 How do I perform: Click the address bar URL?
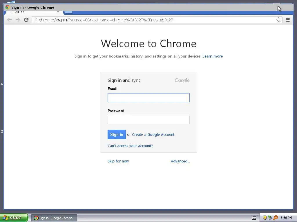(106, 20)
